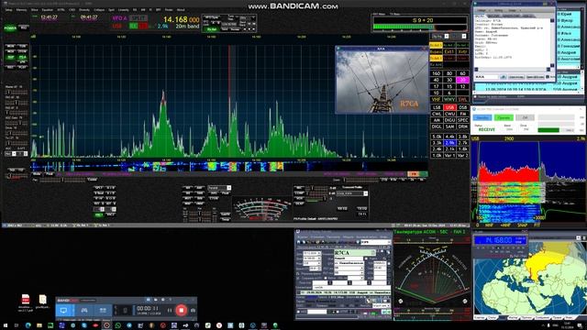Click the S-meter signal strength bar
The height and width of the screenshot is (330, 587).
tap(420, 27)
